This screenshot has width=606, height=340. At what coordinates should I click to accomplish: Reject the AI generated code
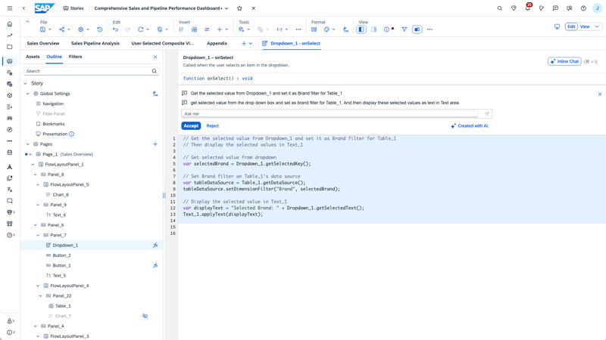213,125
